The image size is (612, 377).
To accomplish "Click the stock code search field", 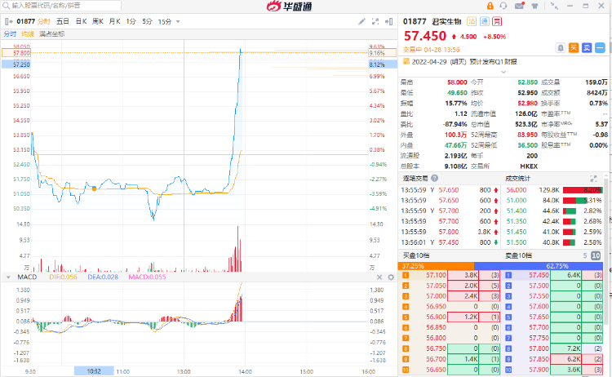I will click(x=49, y=6).
